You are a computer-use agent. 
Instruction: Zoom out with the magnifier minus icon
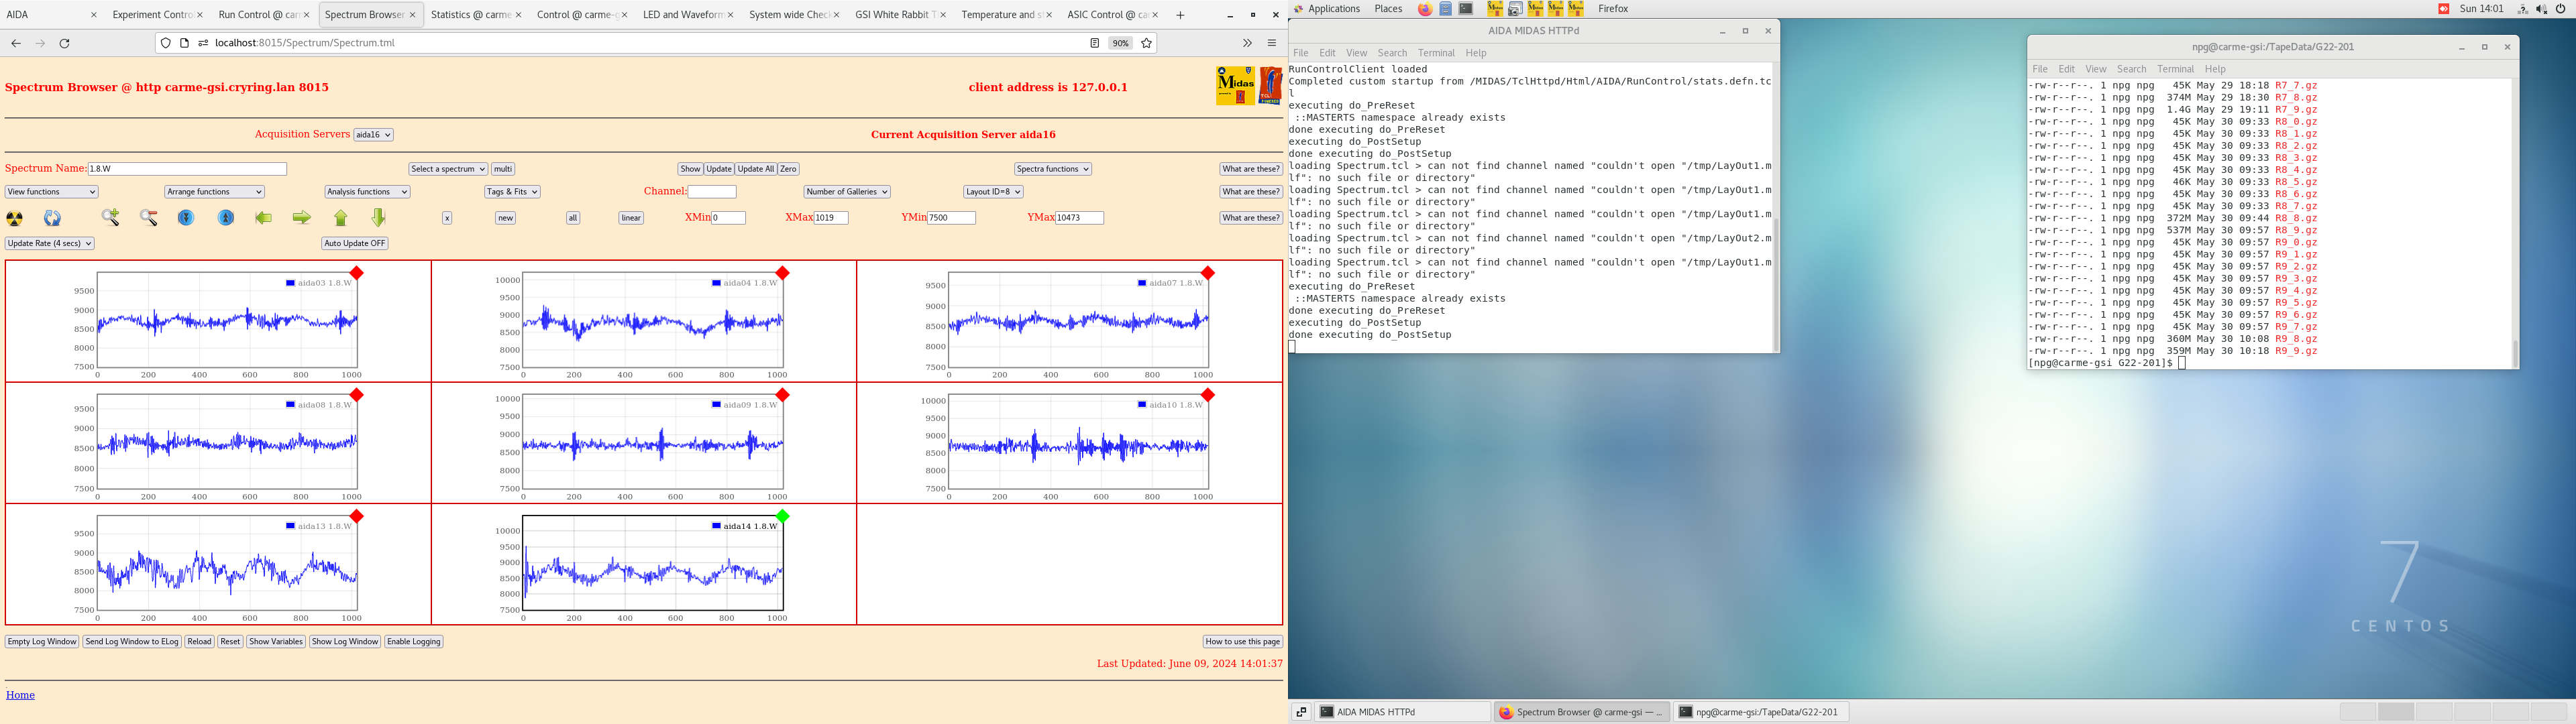tap(149, 218)
